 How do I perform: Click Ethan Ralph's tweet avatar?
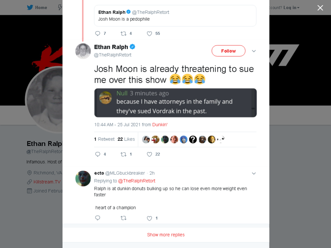(x=83, y=51)
